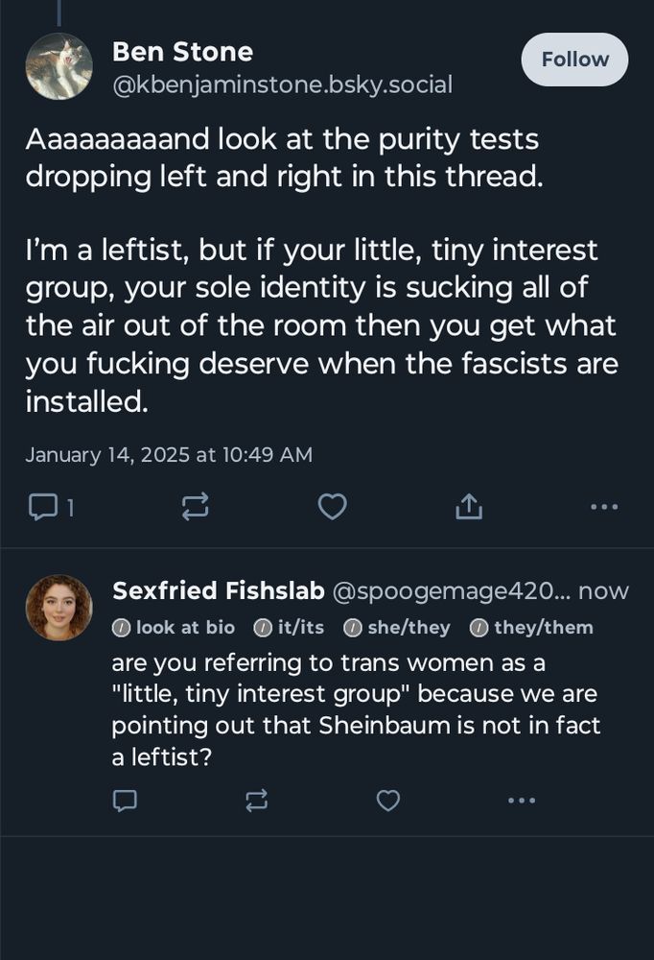The height and width of the screenshot is (960, 654).
Task: Share Ben Stone's post via upload arrow
Action: point(468,506)
